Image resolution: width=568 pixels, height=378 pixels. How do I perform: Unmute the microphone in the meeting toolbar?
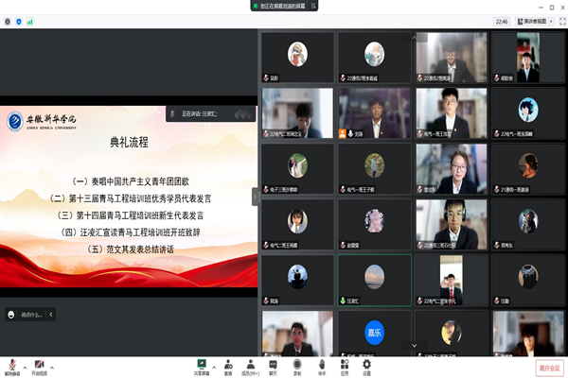(x=14, y=365)
